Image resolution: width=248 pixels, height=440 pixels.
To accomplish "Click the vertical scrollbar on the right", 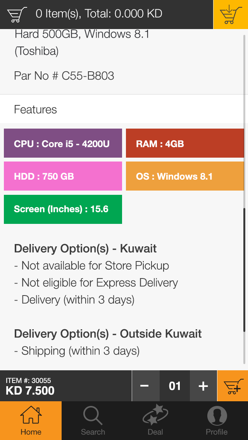I will 244,270.
